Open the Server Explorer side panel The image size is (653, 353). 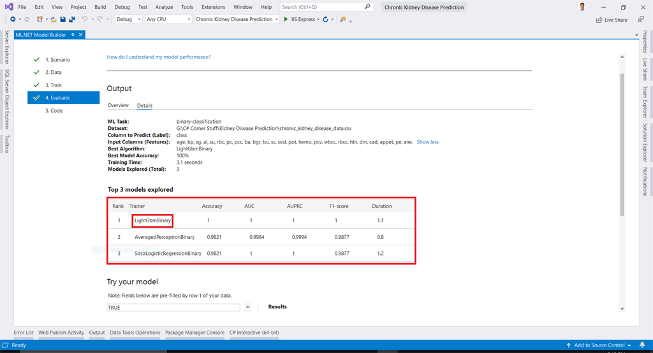click(x=6, y=47)
